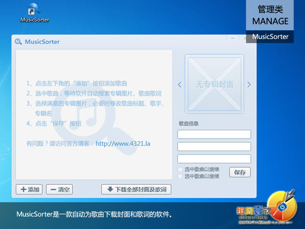
Task: Click instruction line 4、点击“保存”按钮
Action: (x=54, y=123)
